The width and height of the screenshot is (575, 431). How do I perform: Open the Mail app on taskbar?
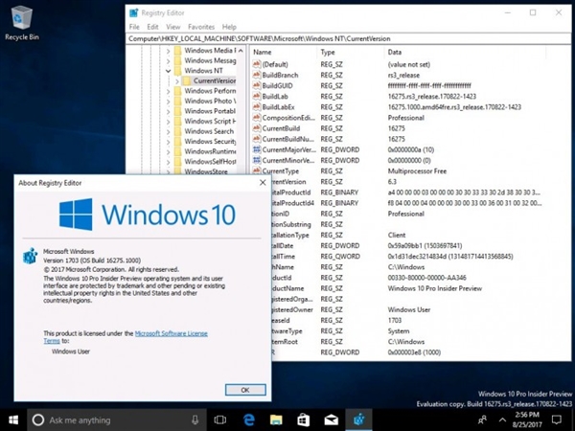click(330, 420)
